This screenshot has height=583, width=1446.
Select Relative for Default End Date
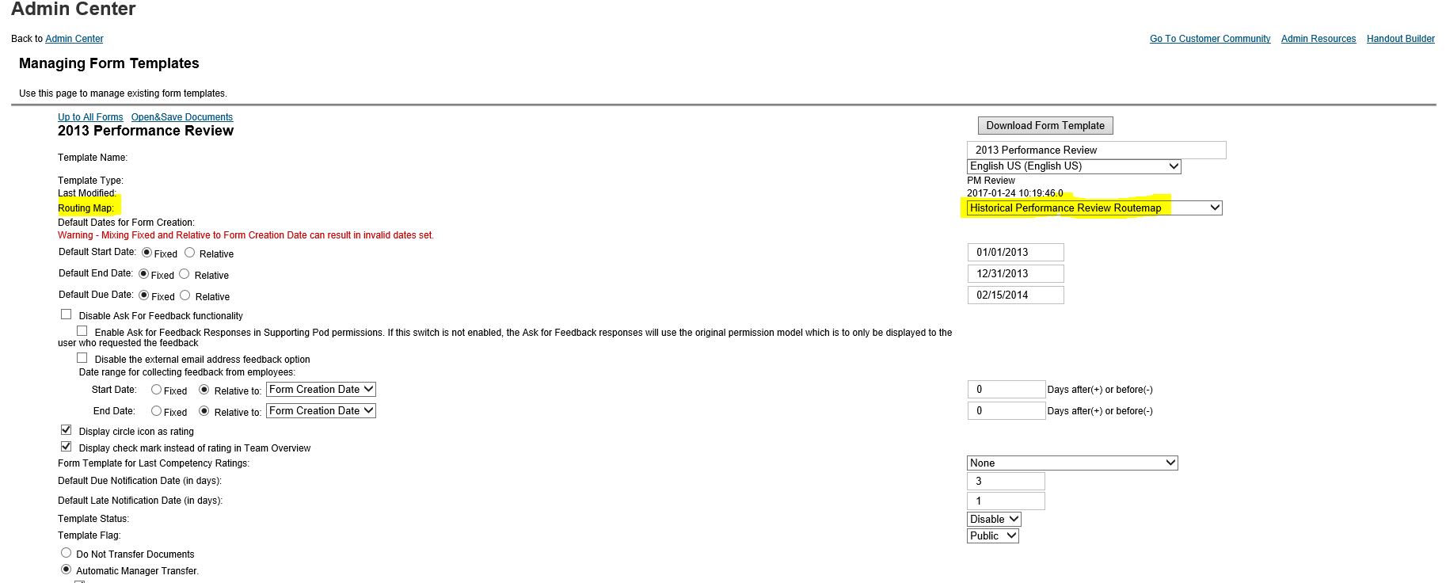pyautogui.click(x=185, y=274)
